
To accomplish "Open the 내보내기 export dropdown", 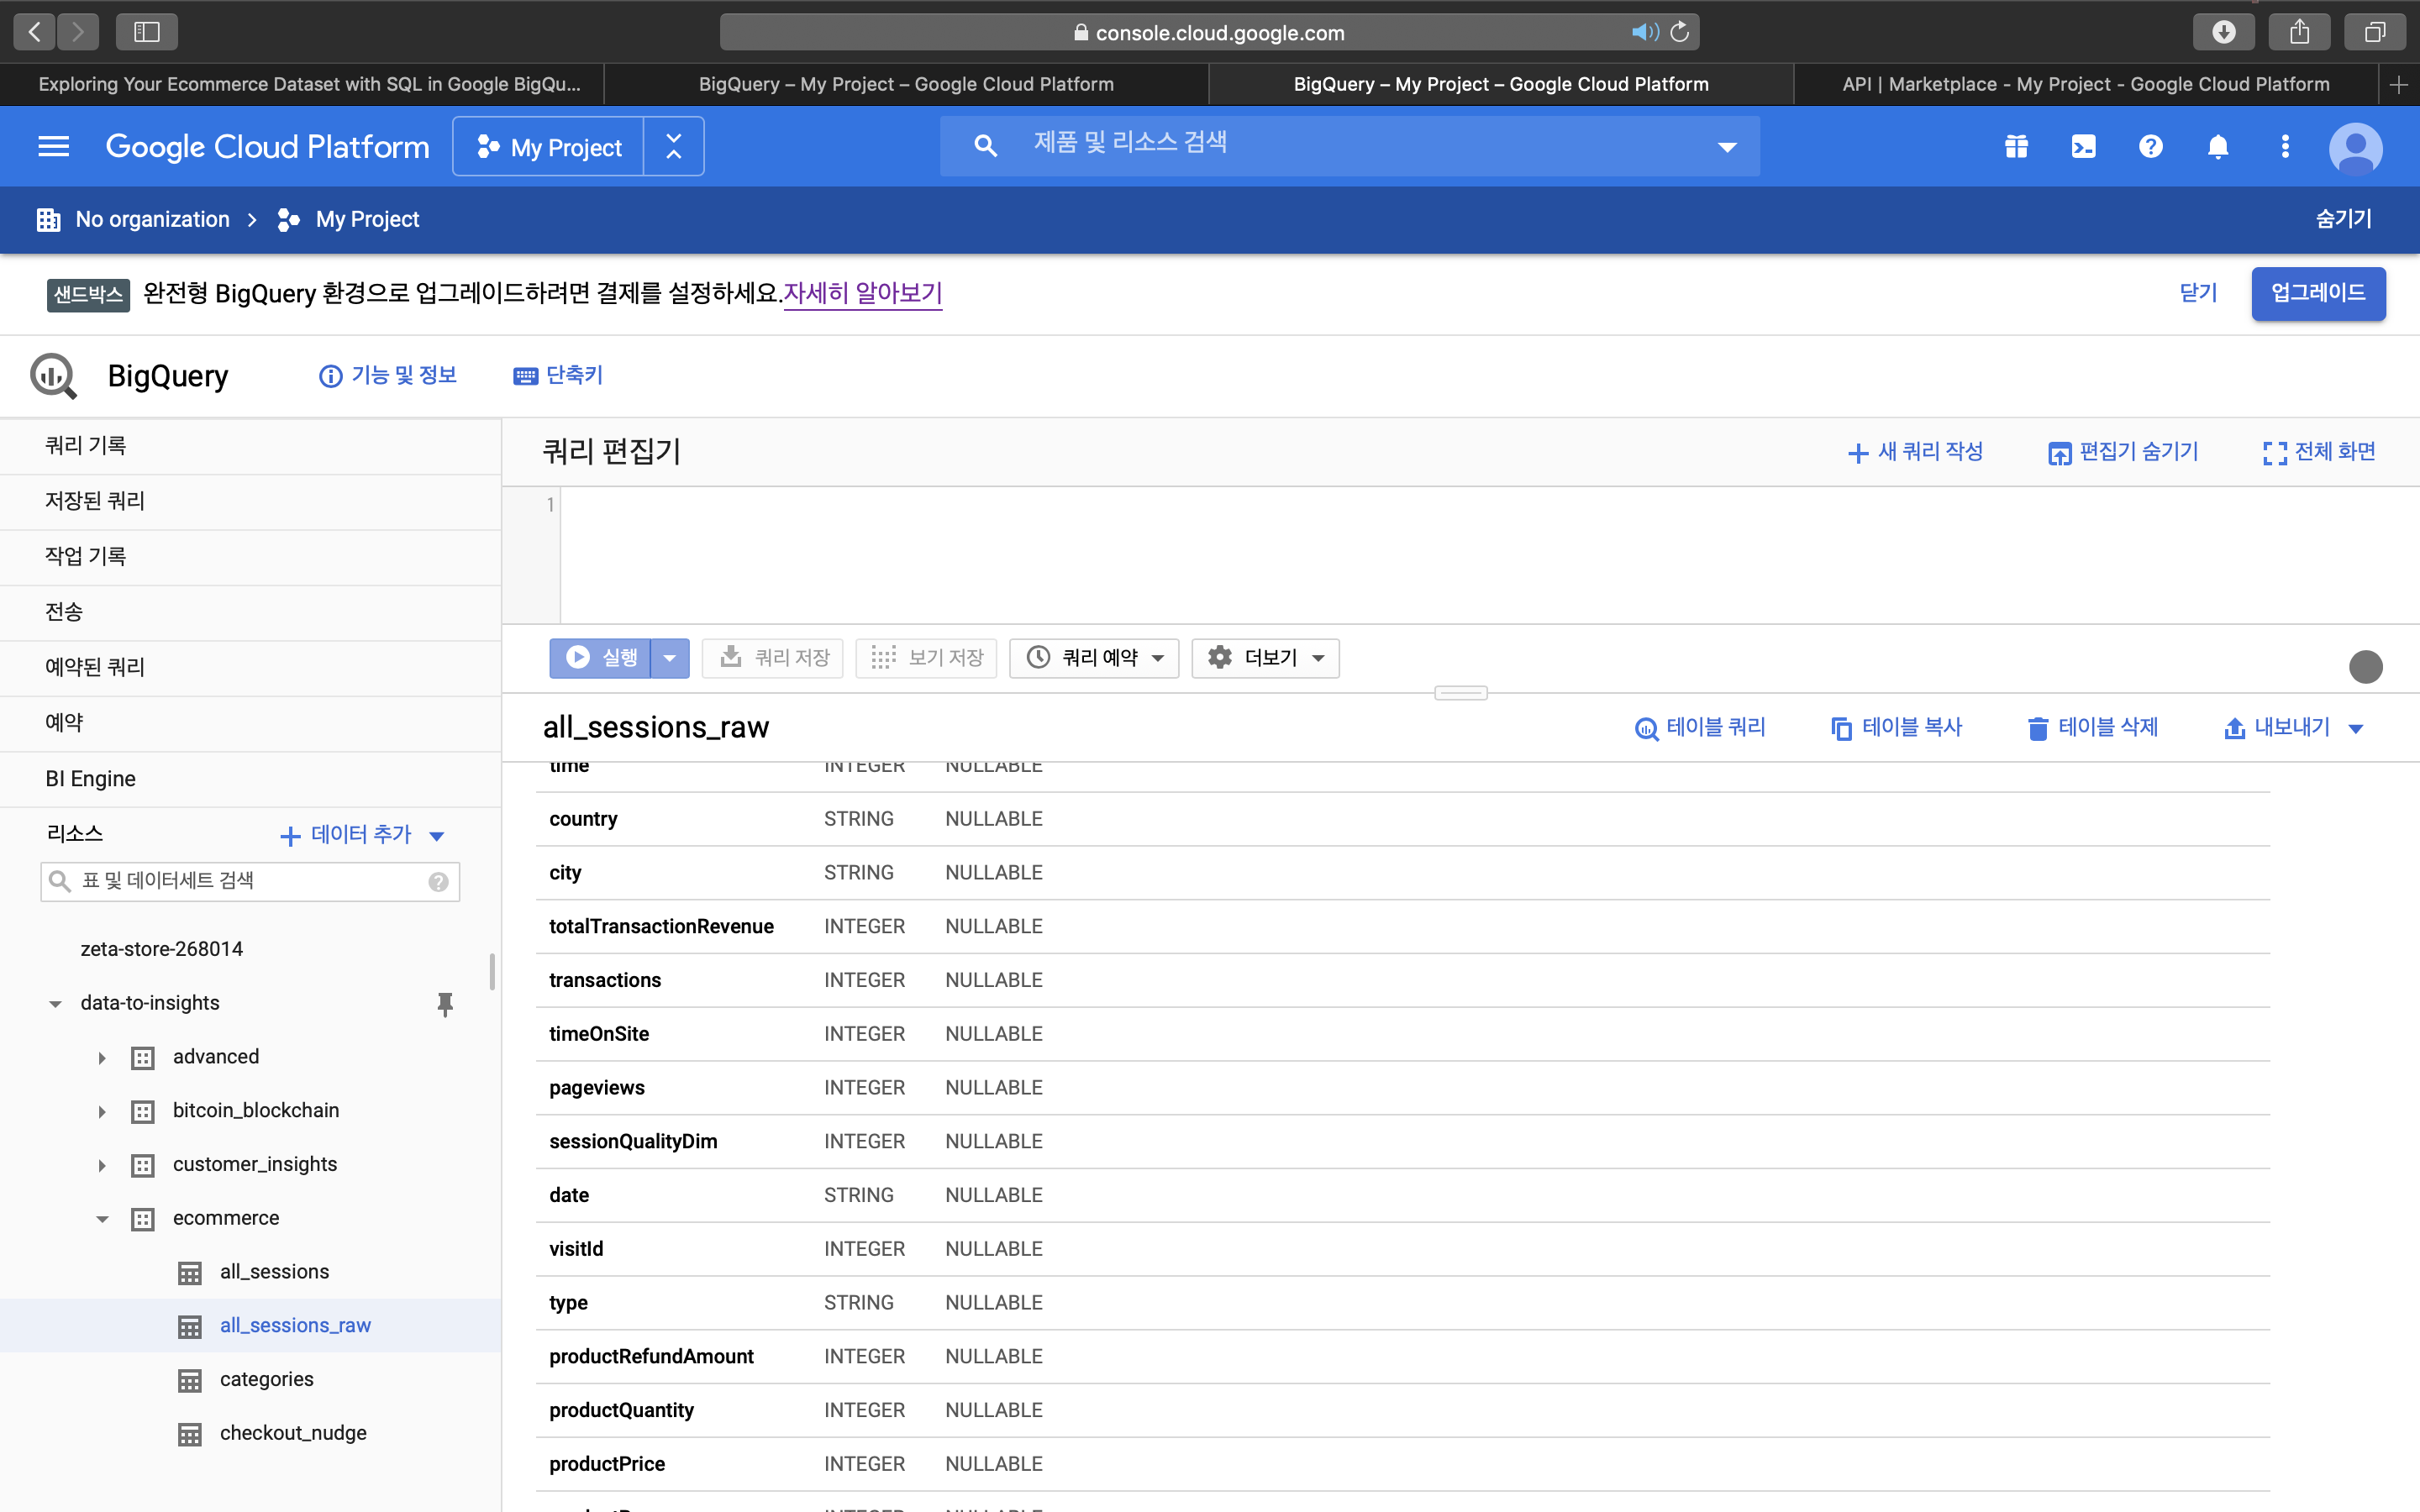I will point(2293,727).
